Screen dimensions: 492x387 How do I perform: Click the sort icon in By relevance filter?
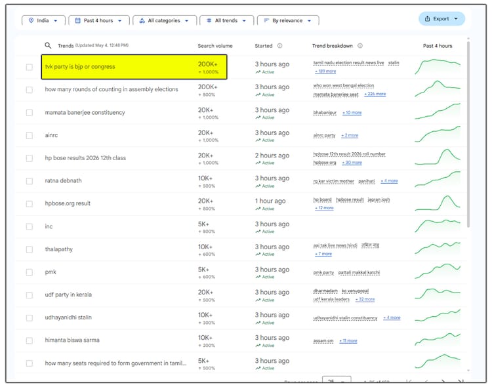[266, 20]
